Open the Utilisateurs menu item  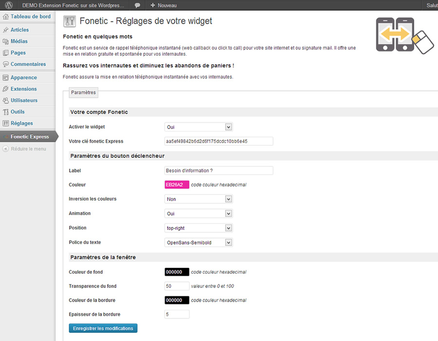(x=24, y=100)
